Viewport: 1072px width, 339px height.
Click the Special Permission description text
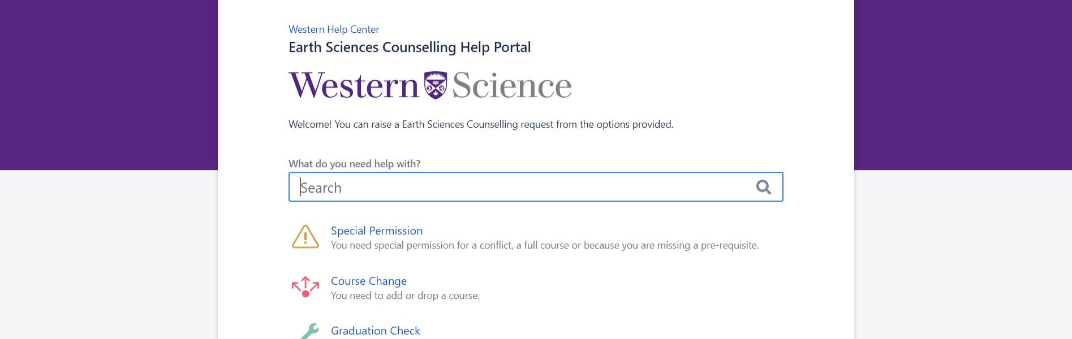[x=545, y=245]
